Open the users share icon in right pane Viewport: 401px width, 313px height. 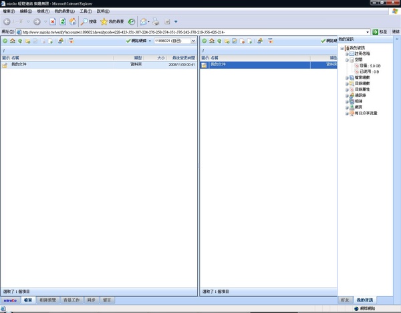260,41
